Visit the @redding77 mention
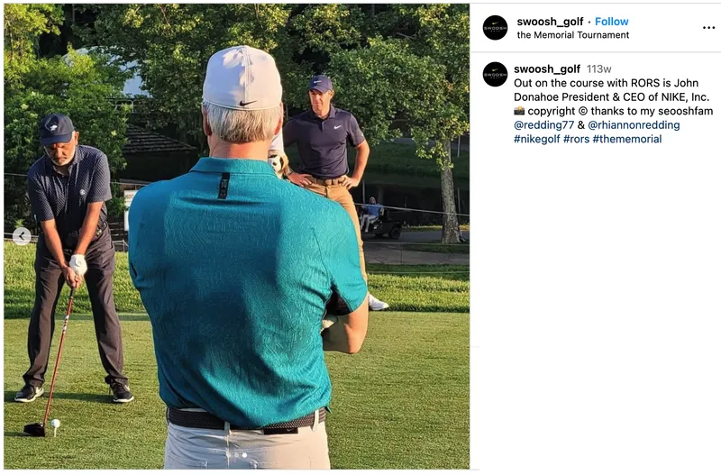721x475 pixels. tap(543, 125)
